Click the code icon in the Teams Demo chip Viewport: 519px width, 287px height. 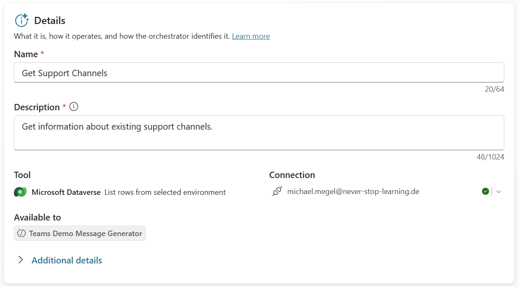tap(21, 233)
